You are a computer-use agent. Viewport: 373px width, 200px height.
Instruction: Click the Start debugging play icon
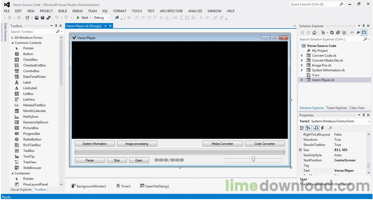tap(79, 18)
